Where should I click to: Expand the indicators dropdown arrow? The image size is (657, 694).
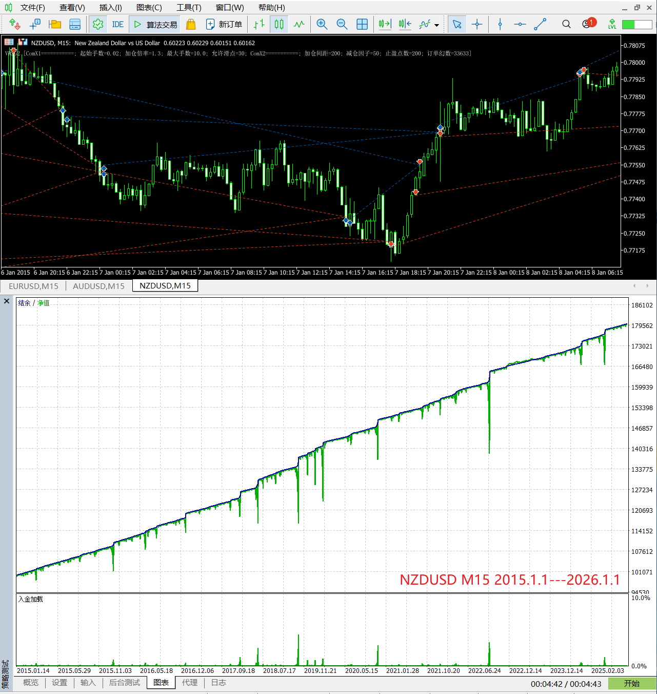click(436, 25)
